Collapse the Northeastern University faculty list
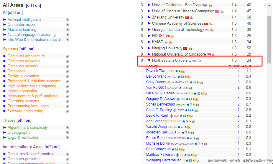The height and width of the screenshot is (164, 273). [x=149, y=60]
